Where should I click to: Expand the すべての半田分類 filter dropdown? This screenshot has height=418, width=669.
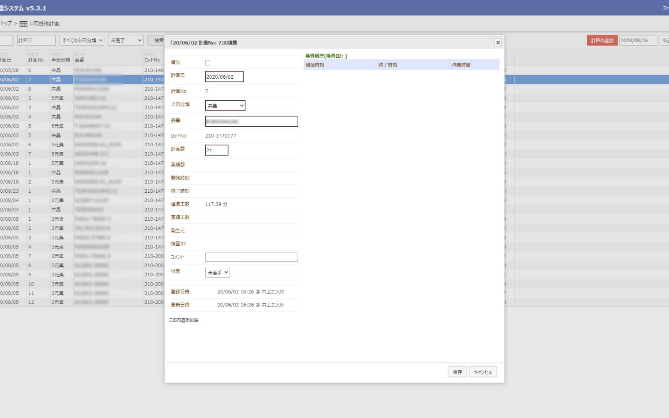(82, 40)
